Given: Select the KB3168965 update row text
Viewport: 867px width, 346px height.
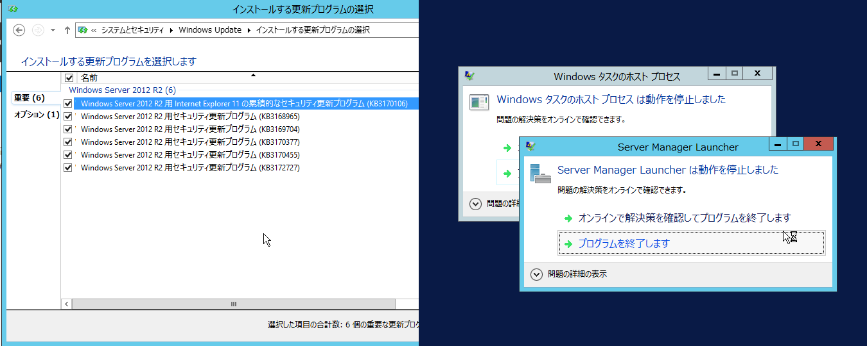Looking at the screenshot, I should click(190, 117).
